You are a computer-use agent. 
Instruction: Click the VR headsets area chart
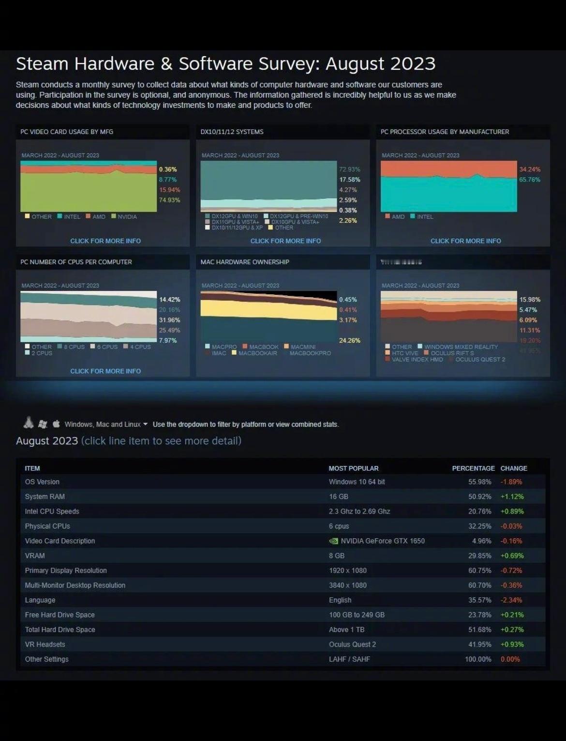click(449, 317)
